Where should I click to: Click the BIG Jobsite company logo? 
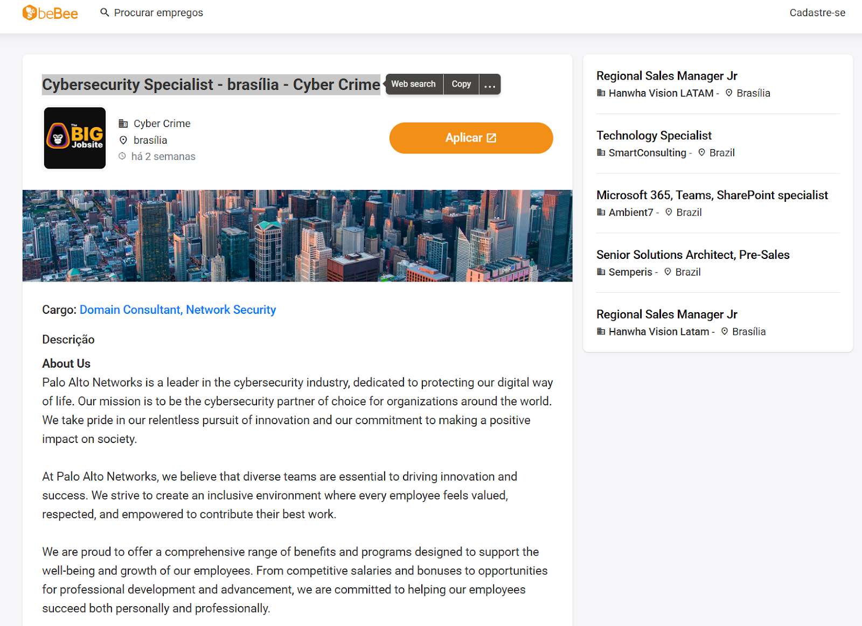coord(75,138)
